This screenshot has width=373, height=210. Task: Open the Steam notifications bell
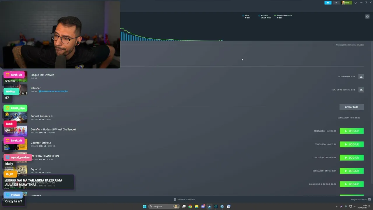pos(336,3)
